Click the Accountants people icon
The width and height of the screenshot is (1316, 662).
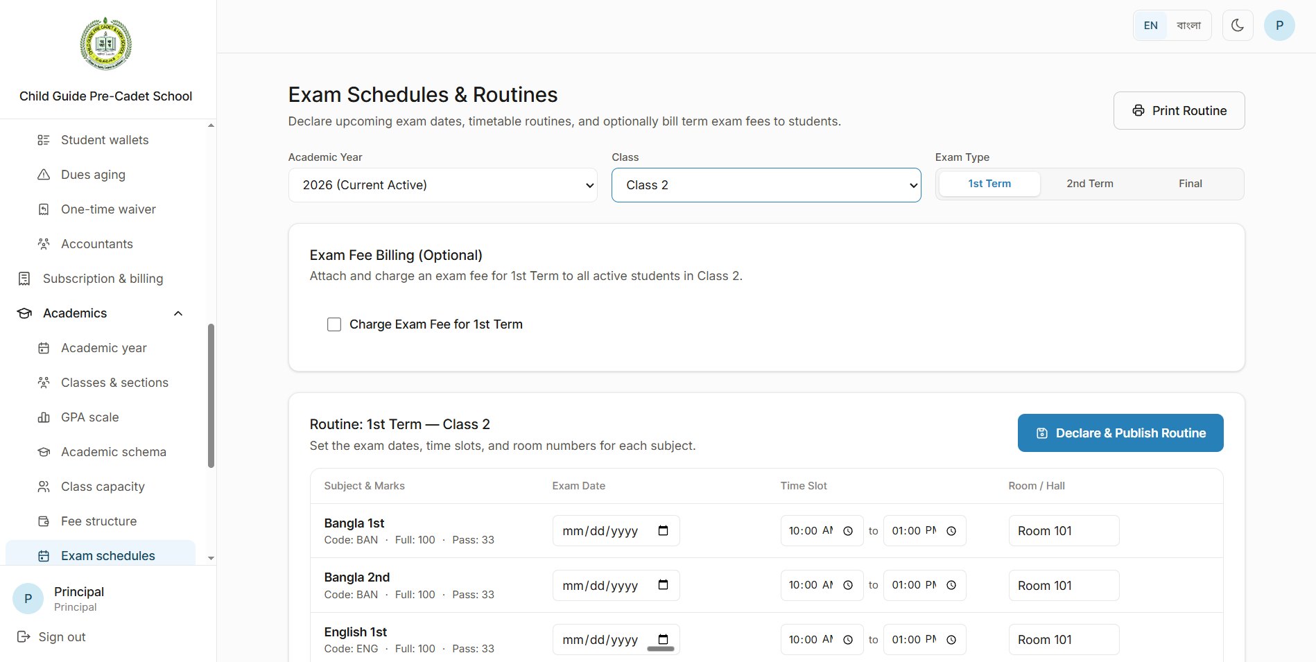click(x=44, y=244)
